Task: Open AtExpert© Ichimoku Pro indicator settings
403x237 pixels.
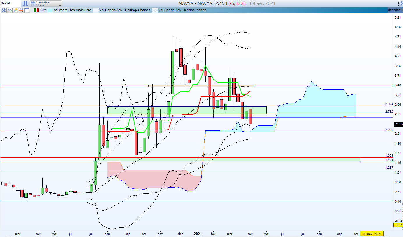Action: 73,10
